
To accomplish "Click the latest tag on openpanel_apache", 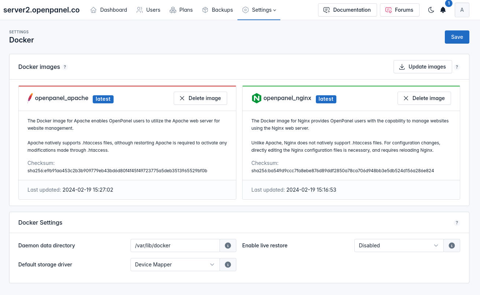I will 103,99.
